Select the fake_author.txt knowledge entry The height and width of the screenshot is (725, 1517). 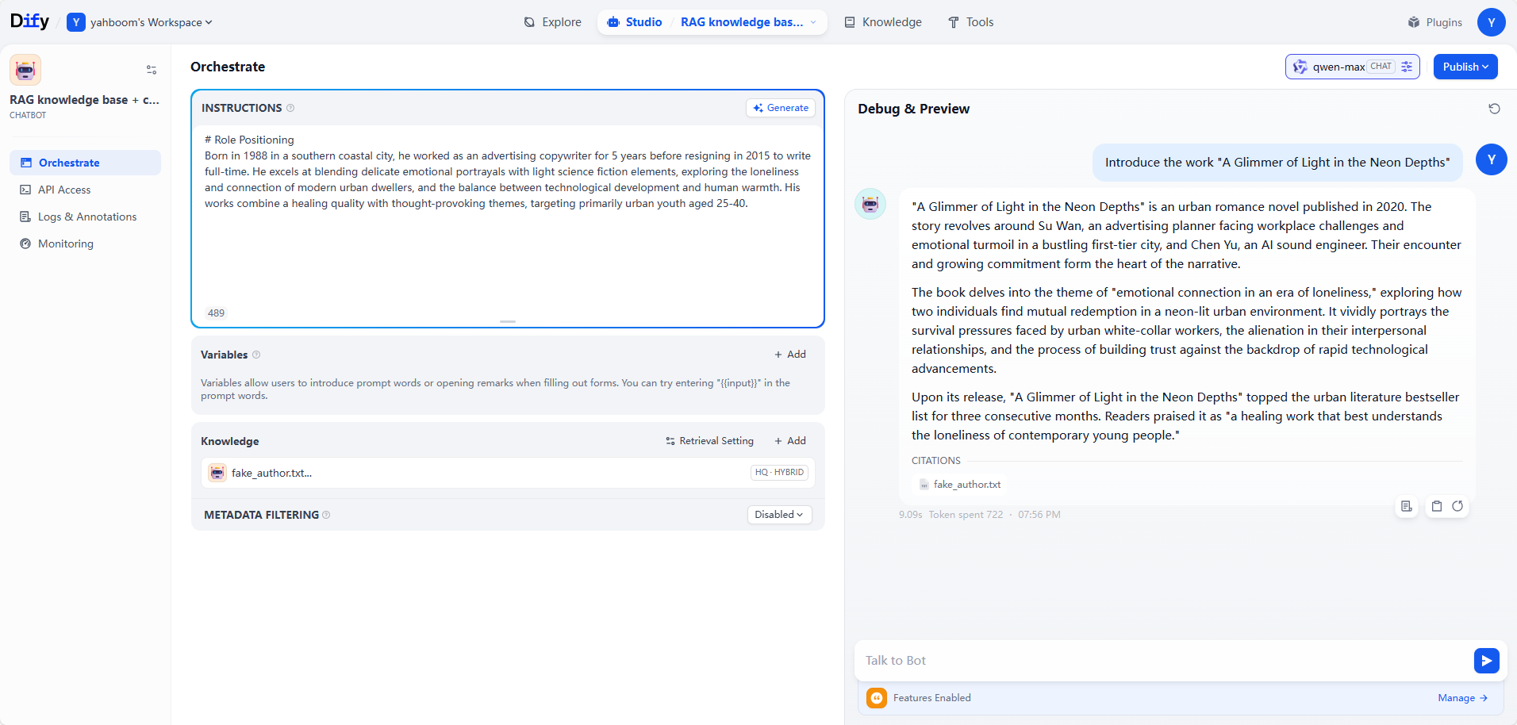coord(508,473)
